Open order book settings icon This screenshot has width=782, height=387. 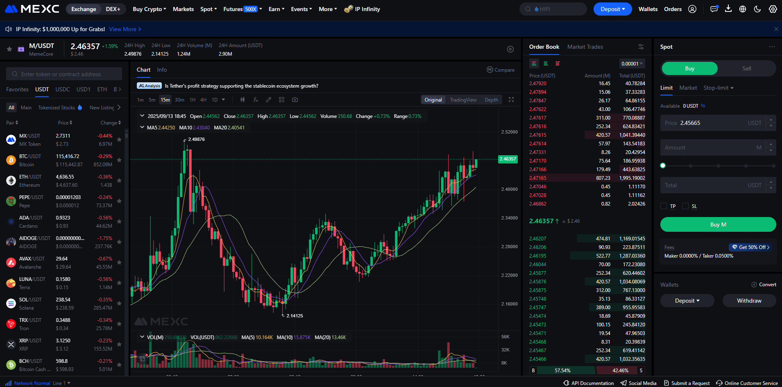point(641,47)
